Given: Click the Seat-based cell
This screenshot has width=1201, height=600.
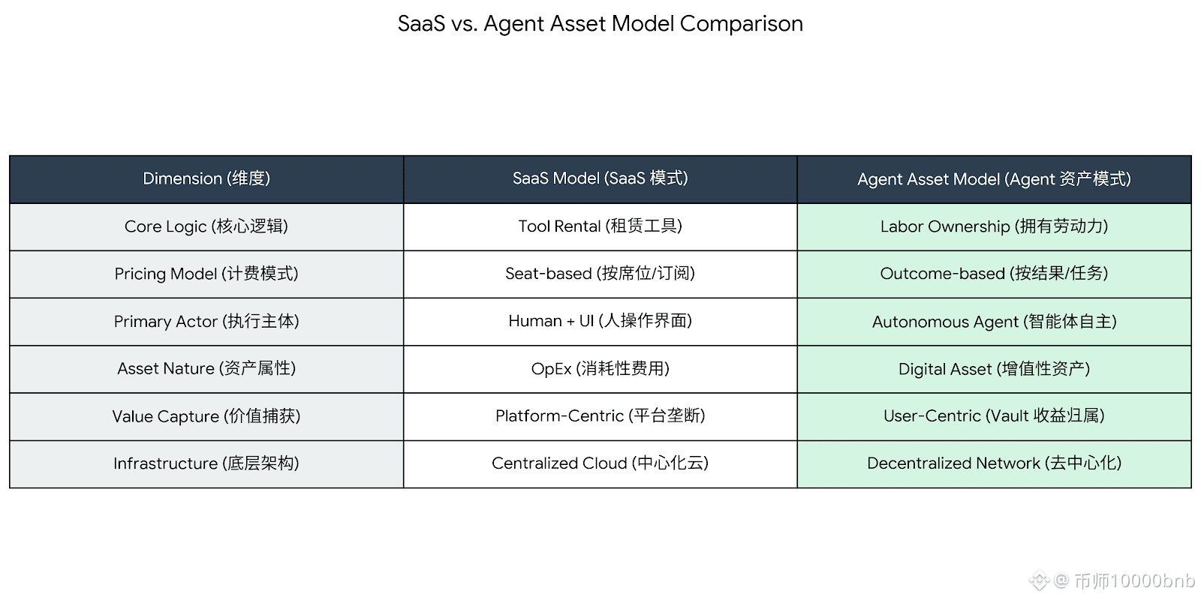Looking at the screenshot, I should pos(600,274).
